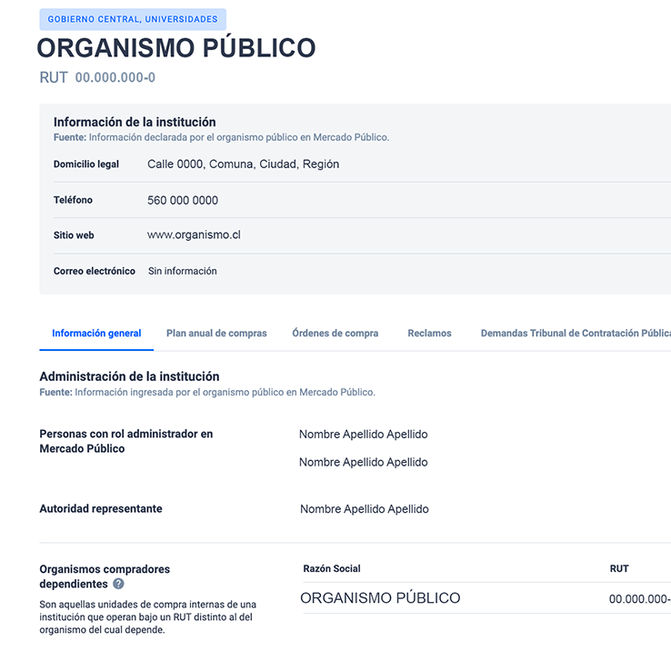671x671 pixels.
Task: Click the Correo electrónico label
Action: pos(95,271)
